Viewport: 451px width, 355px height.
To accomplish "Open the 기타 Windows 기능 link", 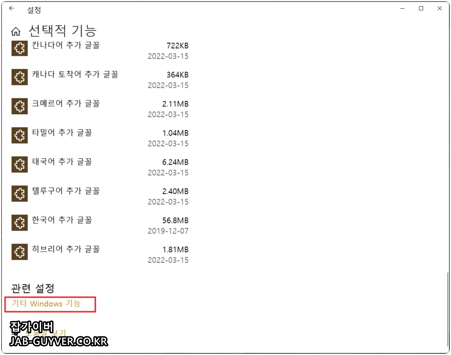I will pos(46,304).
